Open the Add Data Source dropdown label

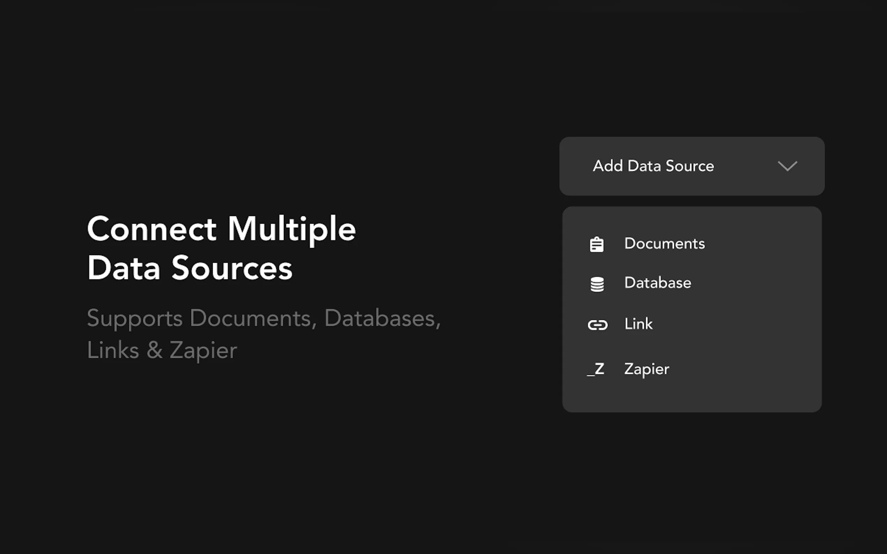653,166
